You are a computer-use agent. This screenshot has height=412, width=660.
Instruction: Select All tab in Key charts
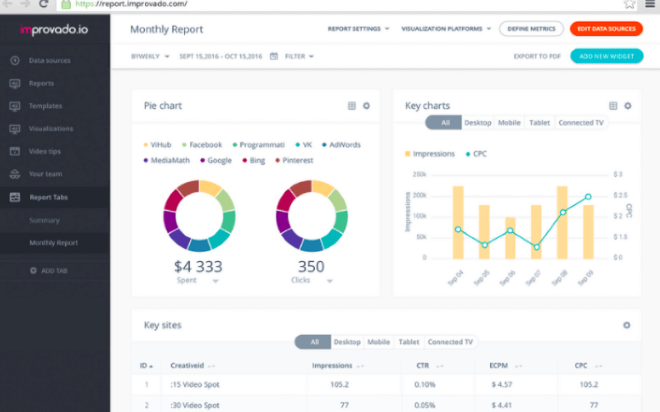click(x=443, y=123)
